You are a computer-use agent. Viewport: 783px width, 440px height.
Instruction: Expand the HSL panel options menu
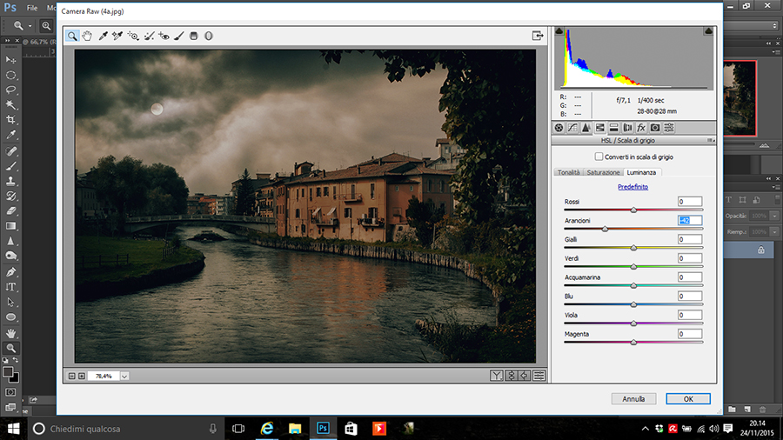710,140
